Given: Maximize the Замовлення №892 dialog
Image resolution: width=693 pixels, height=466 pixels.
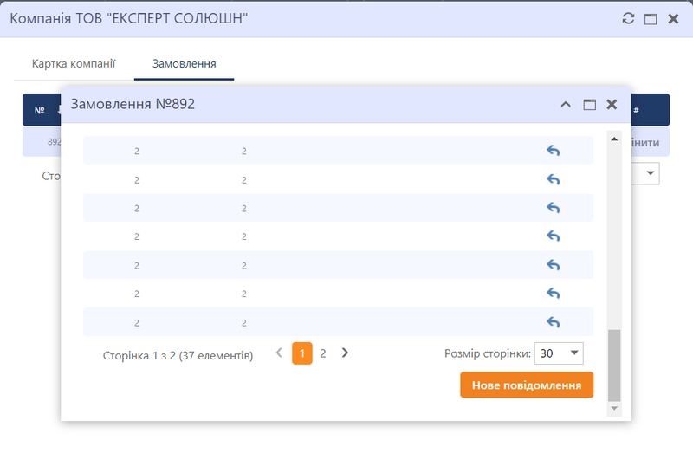Looking at the screenshot, I should click(589, 104).
